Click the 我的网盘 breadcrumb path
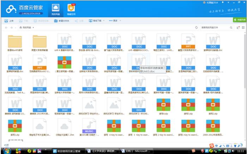The width and height of the screenshot is (247, 154). tap(27, 27)
